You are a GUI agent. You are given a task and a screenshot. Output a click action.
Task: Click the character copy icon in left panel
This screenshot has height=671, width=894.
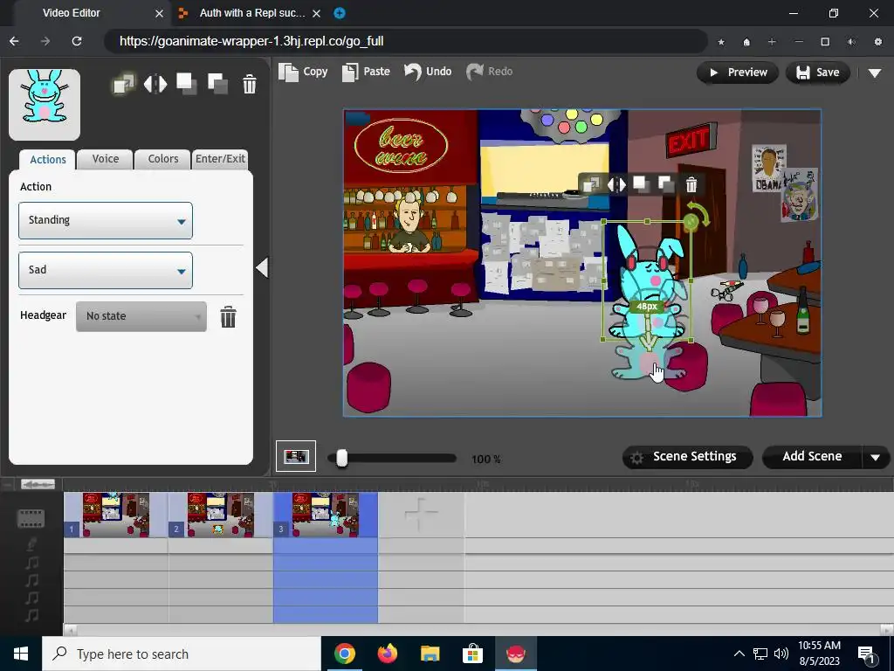tap(124, 85)
